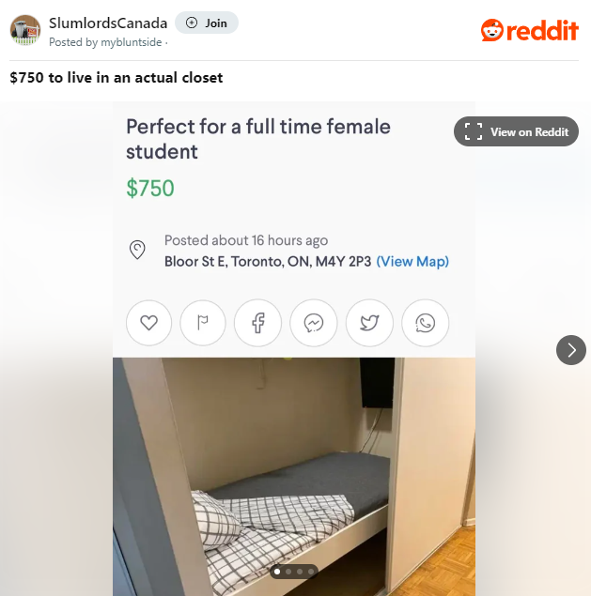Open the mybluntside user profile
Screen dimensions: 591x596
tap(132, 42)
